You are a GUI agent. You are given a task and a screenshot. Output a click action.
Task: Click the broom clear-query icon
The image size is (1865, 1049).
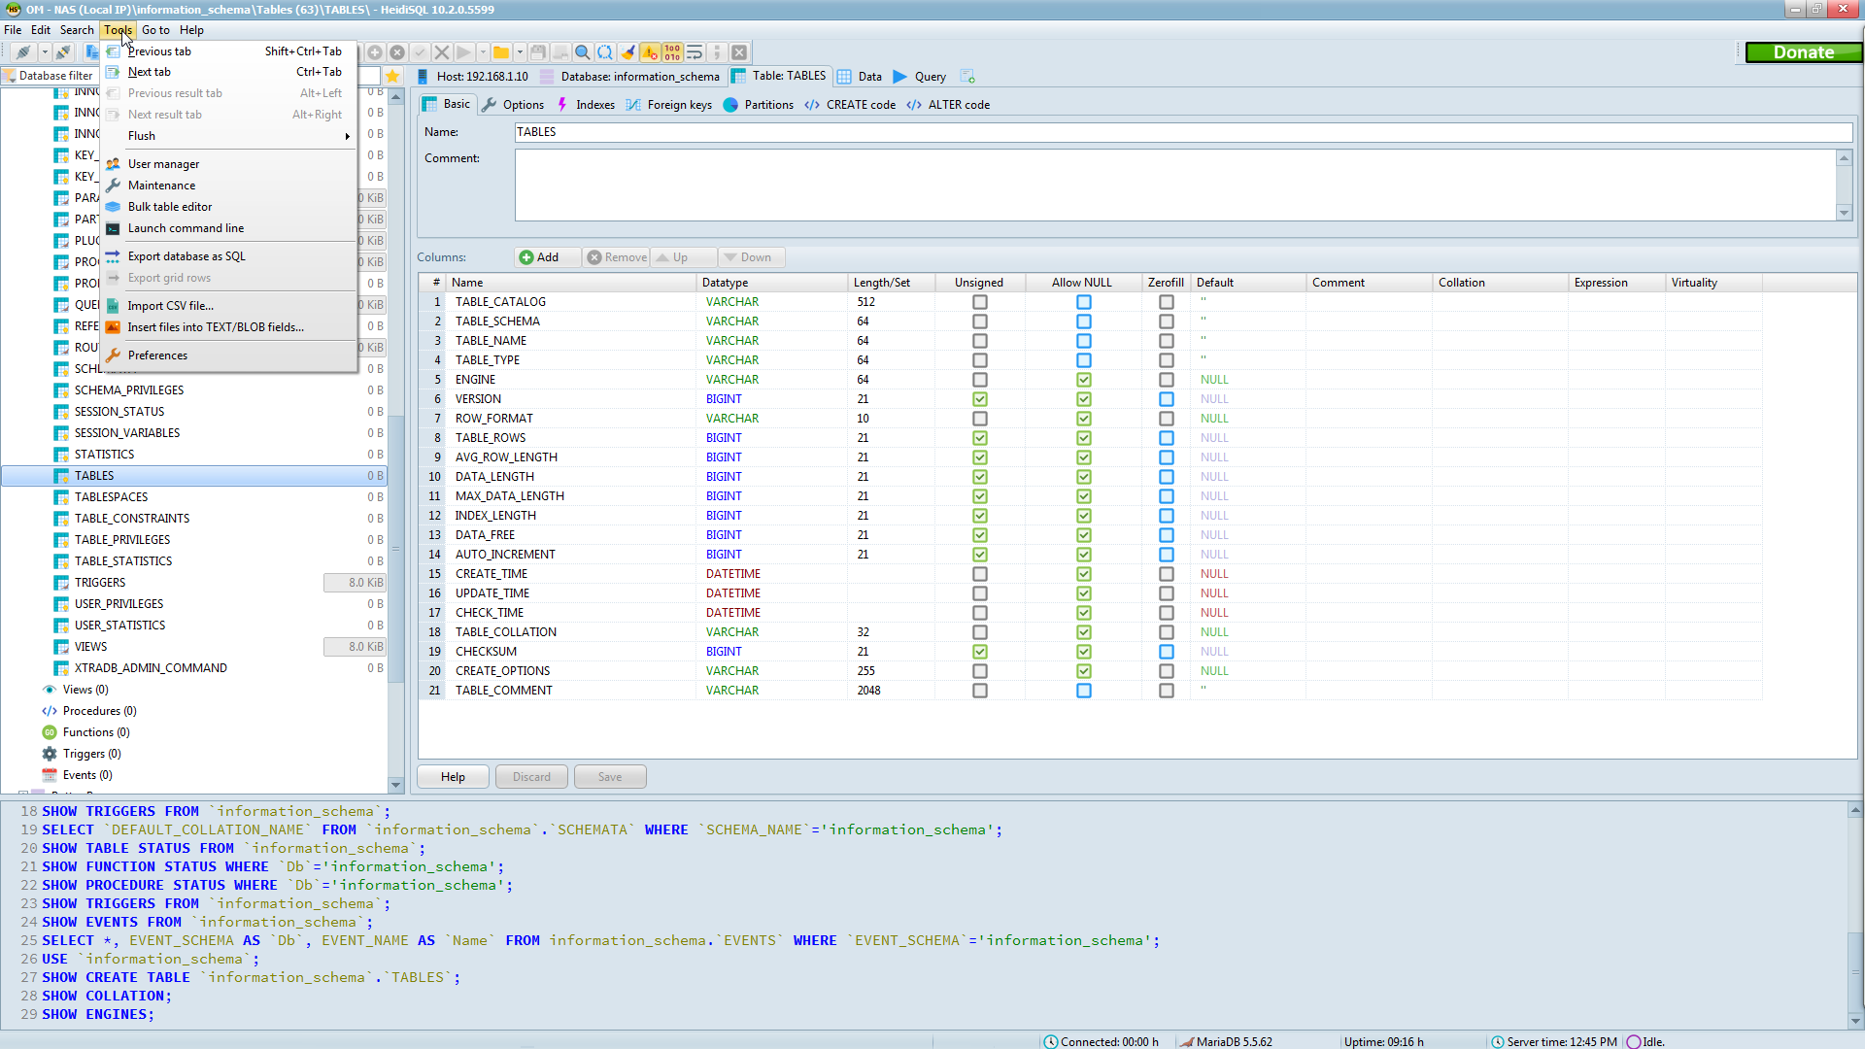click(627, 52)
